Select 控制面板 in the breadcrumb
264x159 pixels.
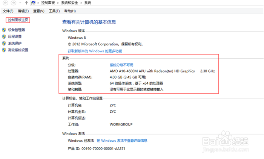pos(48,3)
